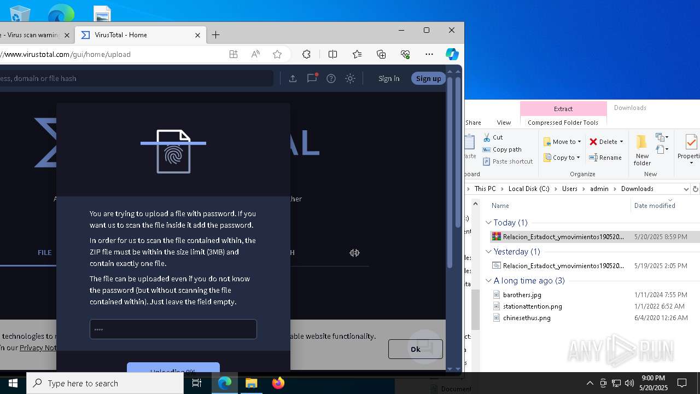Screen dimensions: 700x394
Task: Open Edge Collections icon
Action: pos(381,54)
